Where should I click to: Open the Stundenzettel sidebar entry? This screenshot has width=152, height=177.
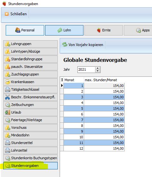pos(30,143)
